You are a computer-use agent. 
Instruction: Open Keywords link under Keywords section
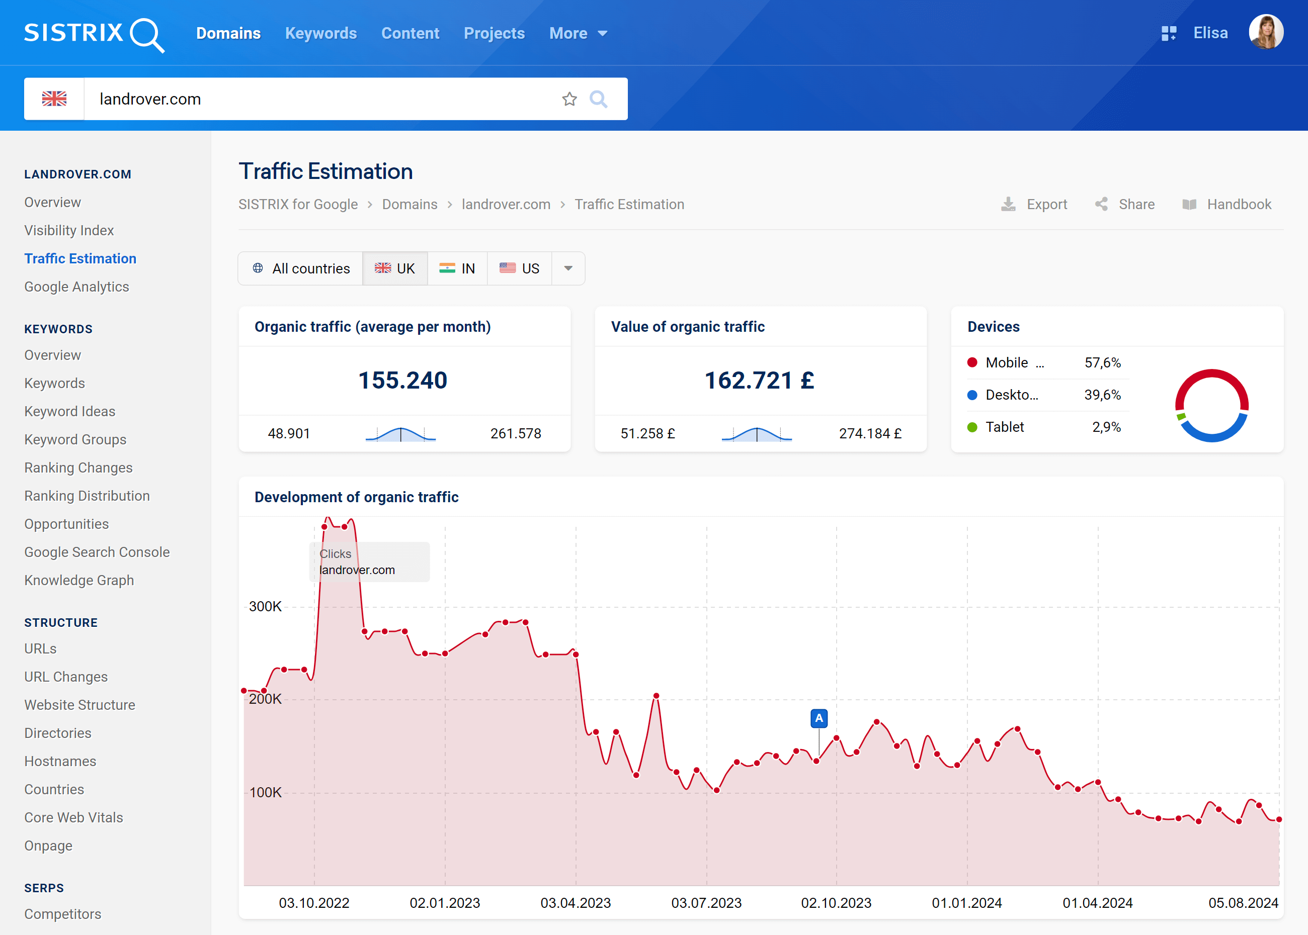coord(55,383)
